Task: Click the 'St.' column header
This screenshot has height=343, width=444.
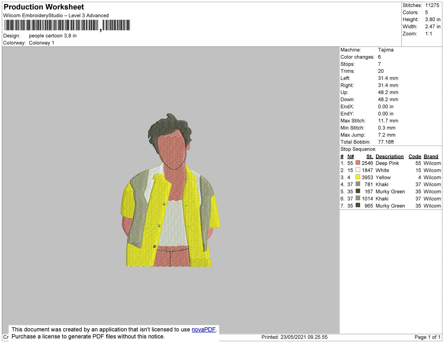Action: 370,157
